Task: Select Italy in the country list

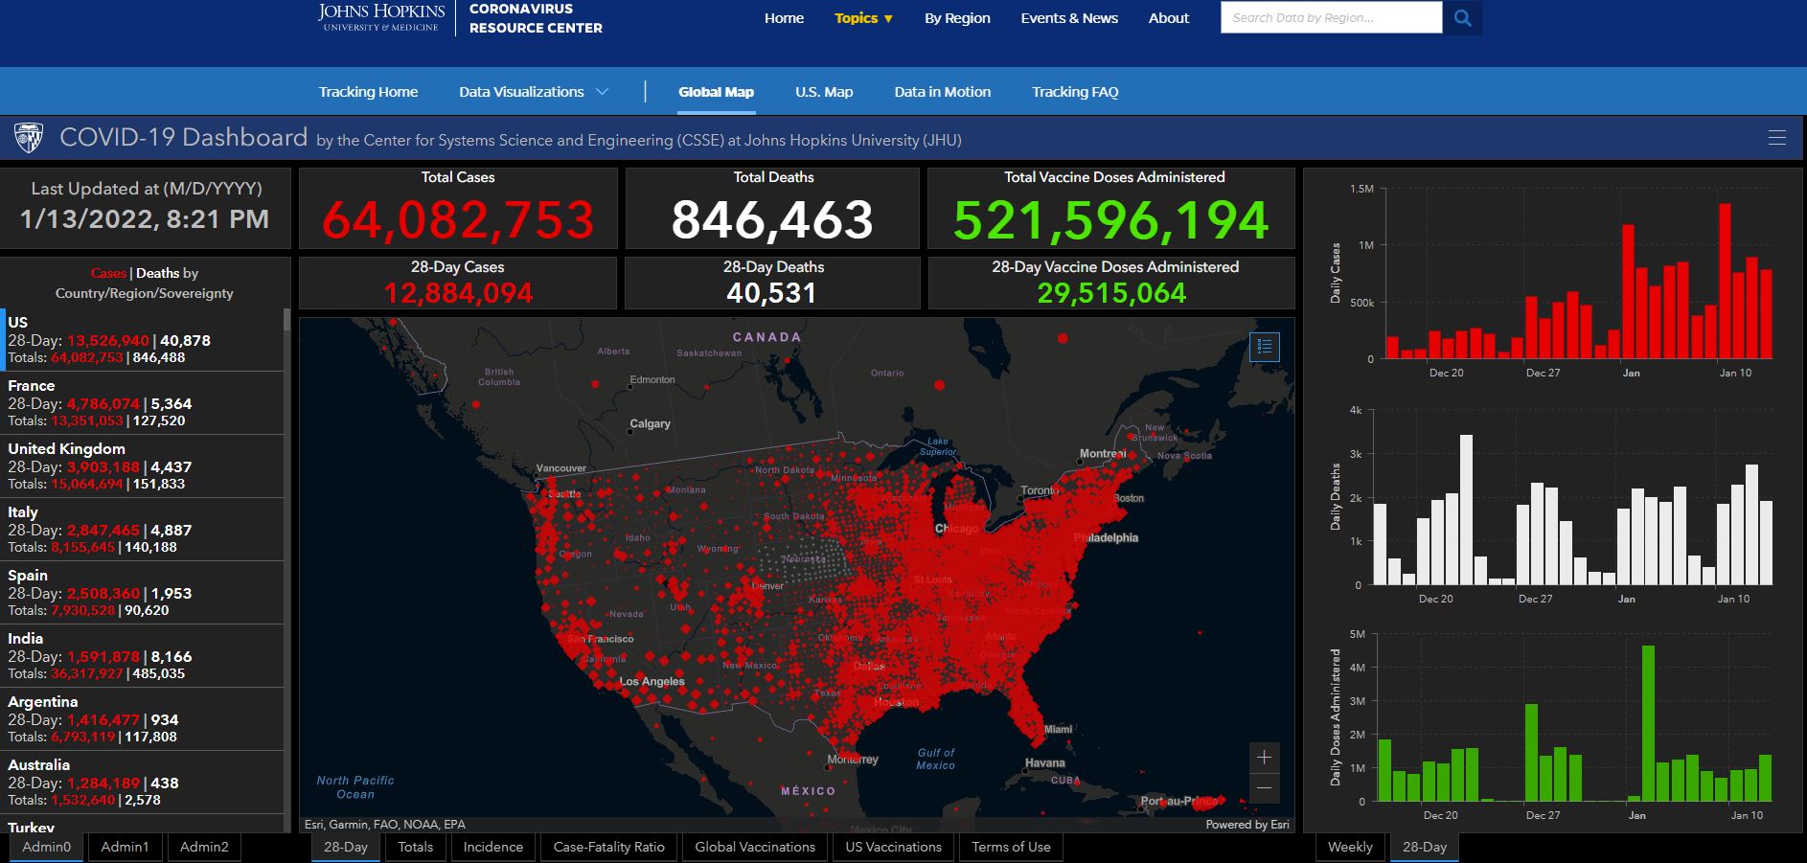Action: (x=143, y=529)
